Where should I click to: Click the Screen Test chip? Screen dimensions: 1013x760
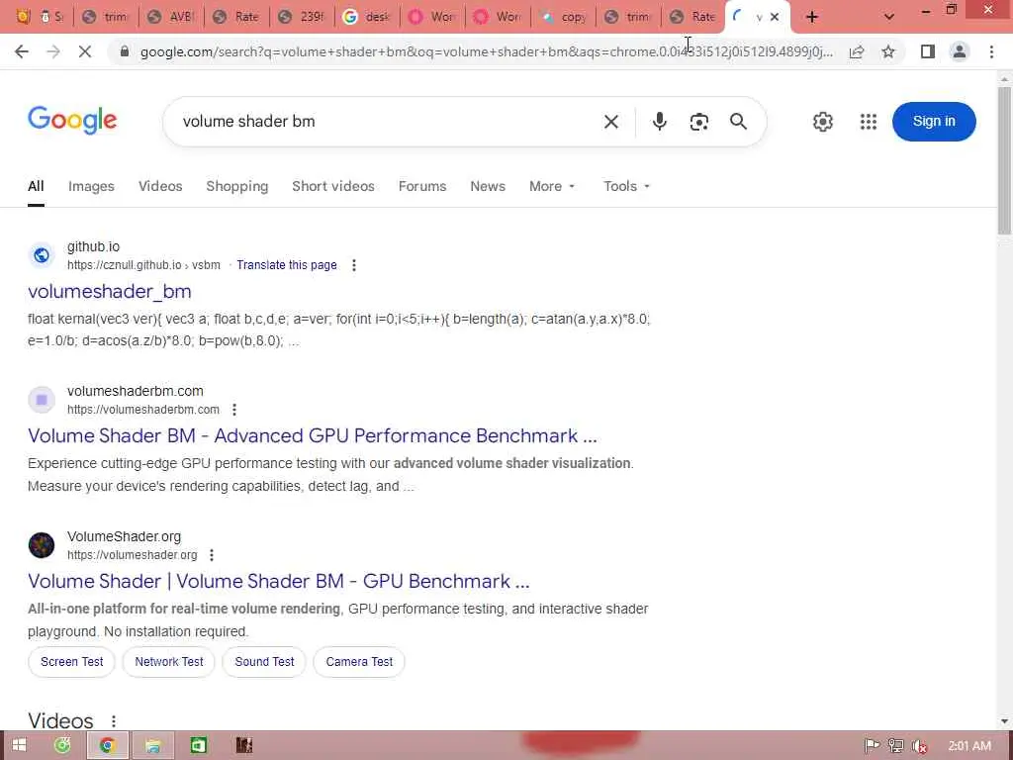pos(71,662)
